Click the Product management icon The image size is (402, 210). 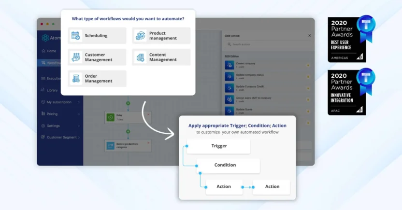coord(140,36)
